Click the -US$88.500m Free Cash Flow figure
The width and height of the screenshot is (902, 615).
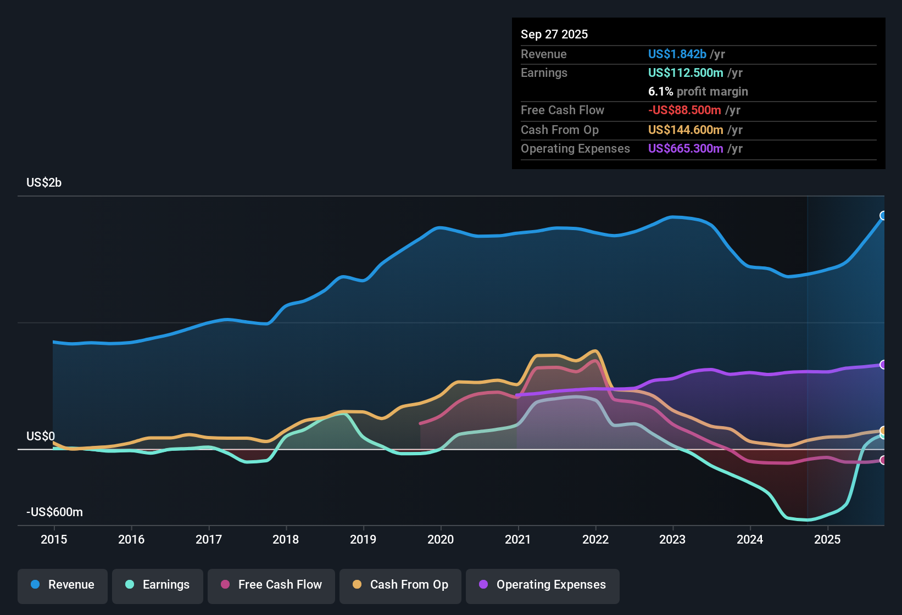pyautogui.click(x=684, y=110)
